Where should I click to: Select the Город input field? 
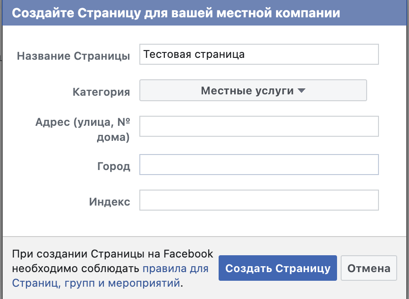click(x=259, y=165)
